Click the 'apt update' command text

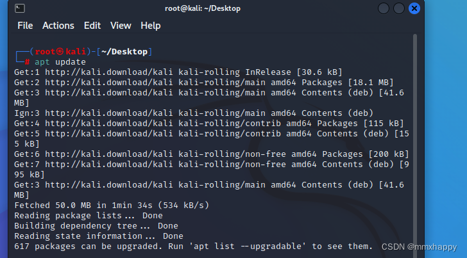point(60,62)
